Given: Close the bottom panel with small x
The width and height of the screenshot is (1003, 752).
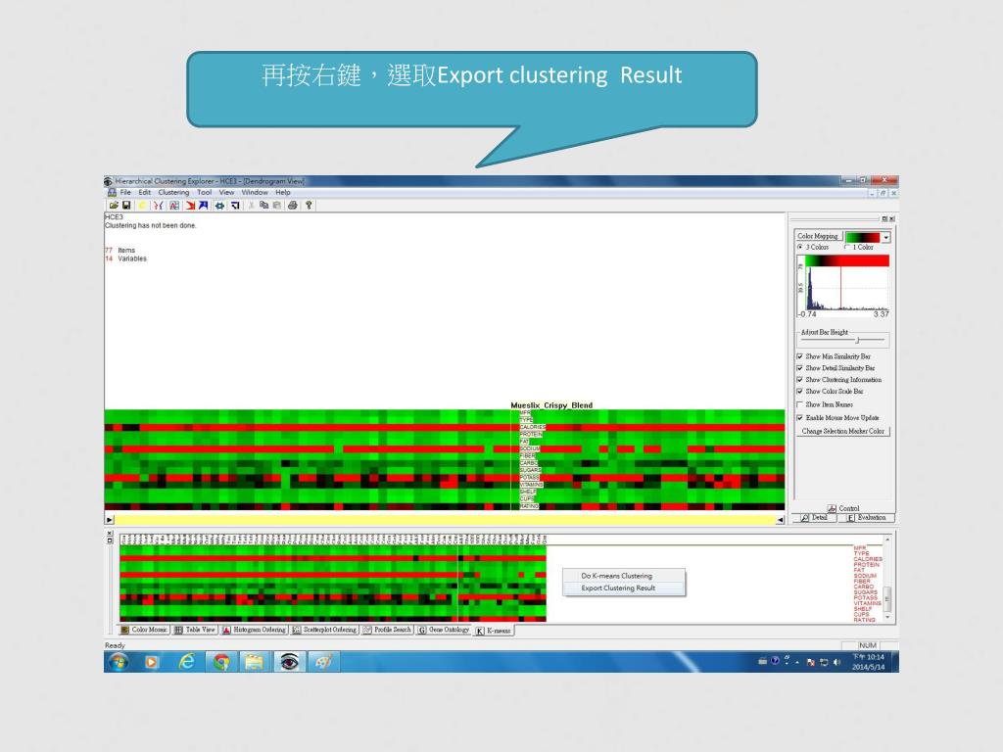Looking at the screenshot, I should coord(110,534).
